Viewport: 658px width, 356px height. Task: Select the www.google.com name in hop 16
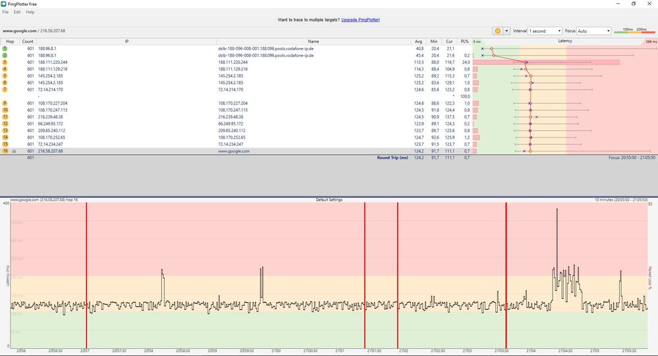(234, 151)
